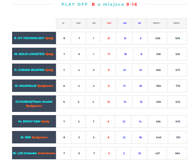Sort by the PKT column header
The height and width of the screenshot is (165, 193).
coord(109,24)
